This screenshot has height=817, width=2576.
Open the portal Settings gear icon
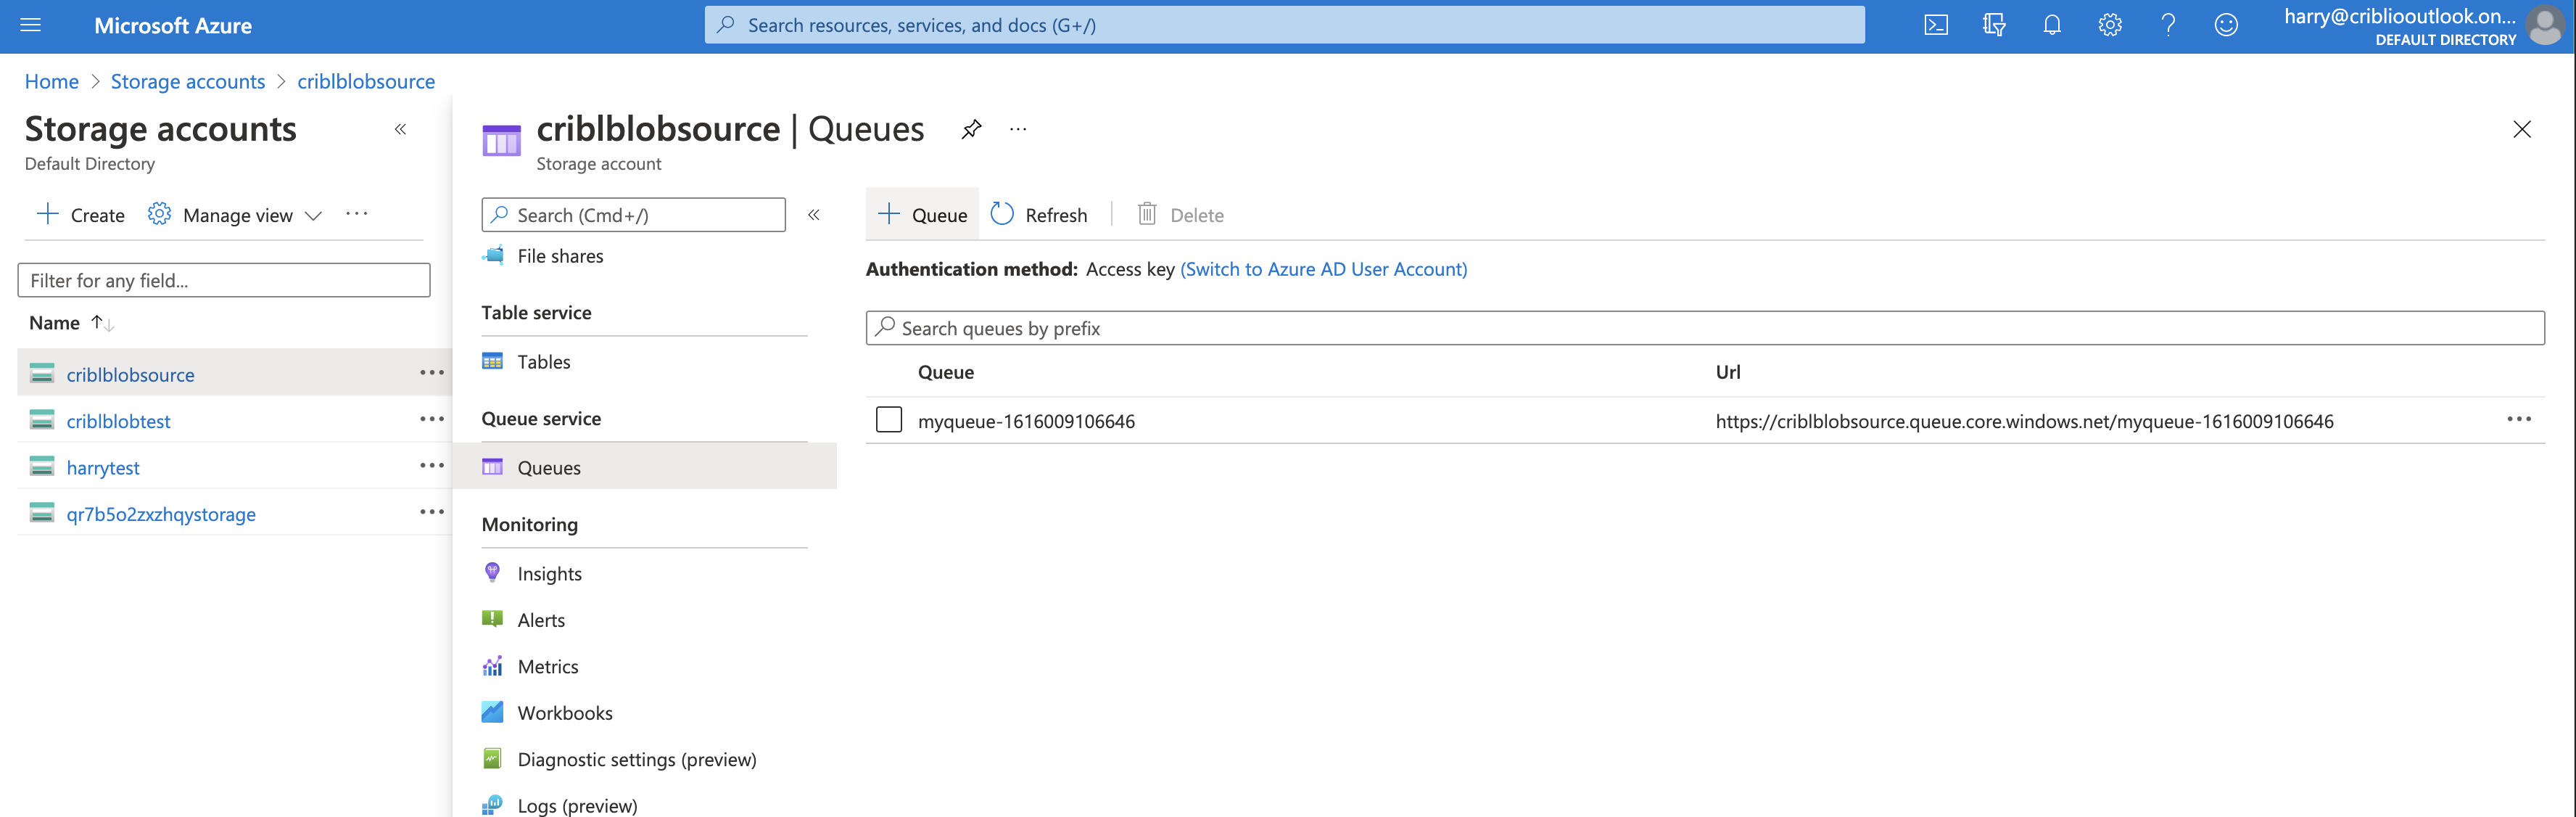click(x=2110, y=25)
